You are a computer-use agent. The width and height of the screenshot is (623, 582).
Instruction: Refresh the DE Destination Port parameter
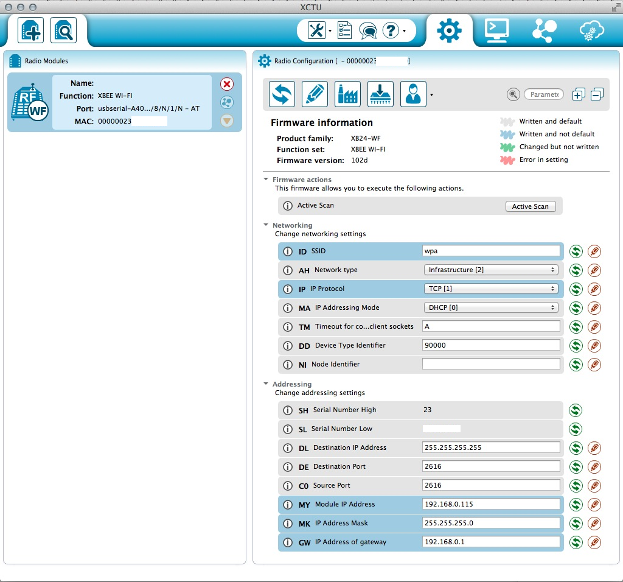[576, 467]
